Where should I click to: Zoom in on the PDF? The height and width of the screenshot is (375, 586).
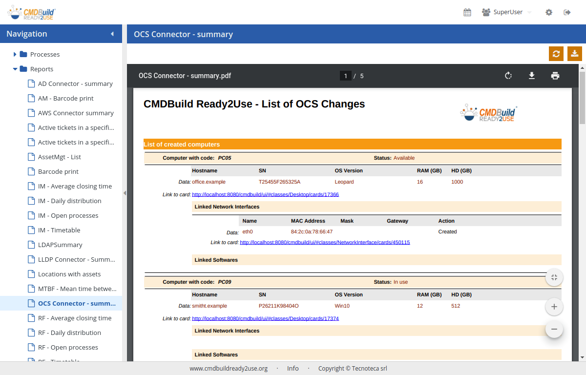coord(554,307)
